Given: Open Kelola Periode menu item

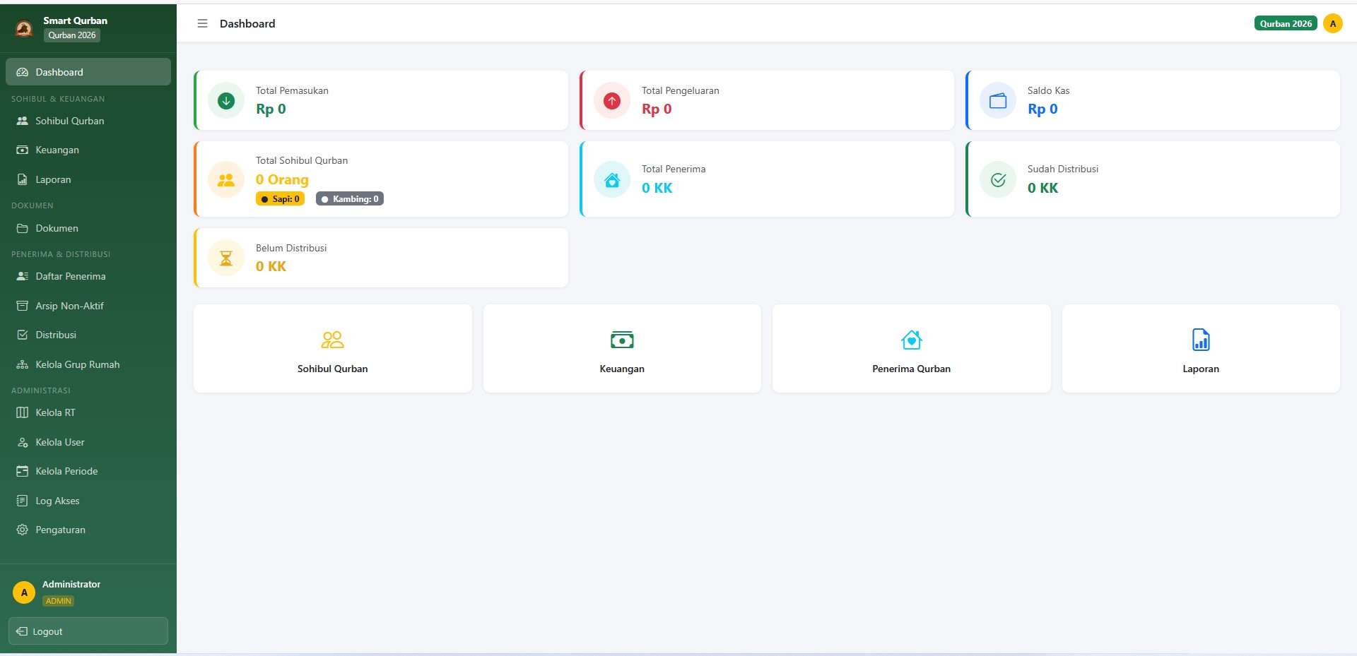Looking at the screenshot, I should click(x=88, y=471).
